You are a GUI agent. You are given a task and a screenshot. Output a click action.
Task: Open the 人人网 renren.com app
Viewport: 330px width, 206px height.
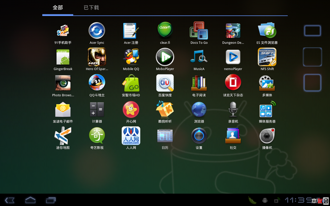pos(131,136)
